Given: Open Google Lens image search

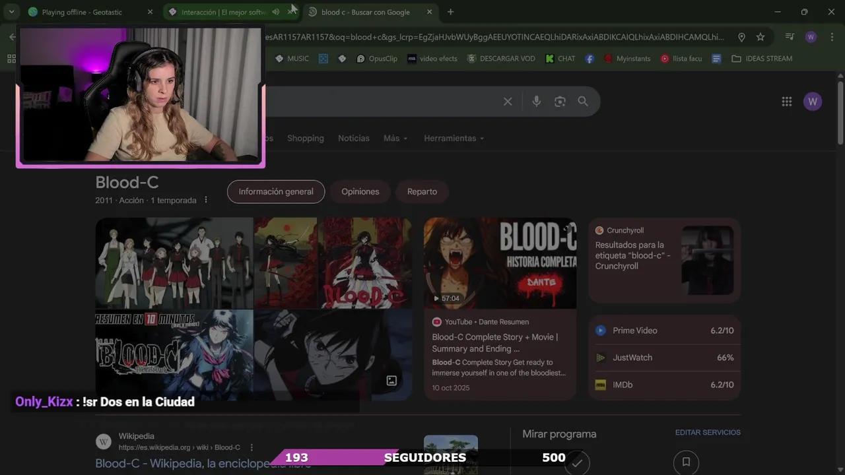Looking at the screenshot, I should point(560,102).
